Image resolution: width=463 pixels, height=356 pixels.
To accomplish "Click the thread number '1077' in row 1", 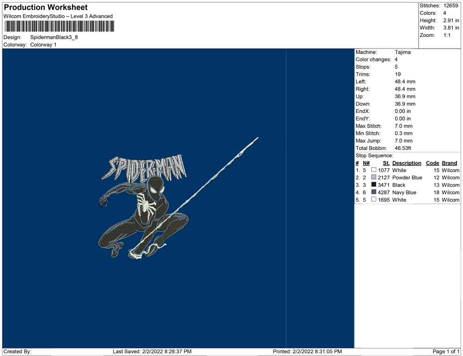I will click(x=383, y=170).
